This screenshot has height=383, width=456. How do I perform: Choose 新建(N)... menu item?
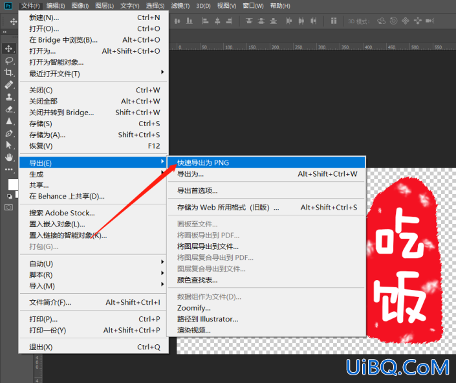[x=94, y=17]
